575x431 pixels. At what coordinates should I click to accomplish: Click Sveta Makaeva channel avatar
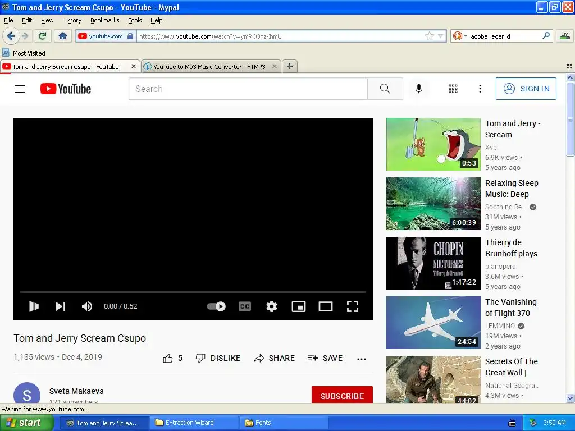click(x=27, y=393)
